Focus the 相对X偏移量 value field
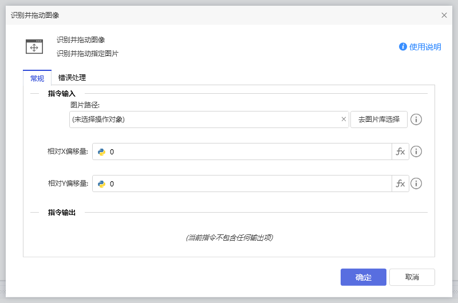 [x=246, y=151]
